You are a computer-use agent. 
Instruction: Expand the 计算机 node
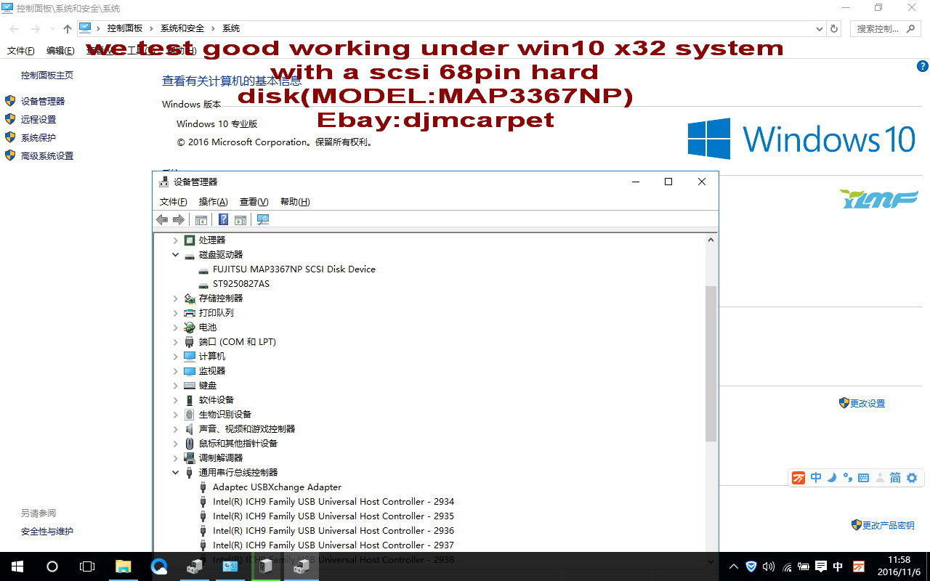tap(175, 357)
